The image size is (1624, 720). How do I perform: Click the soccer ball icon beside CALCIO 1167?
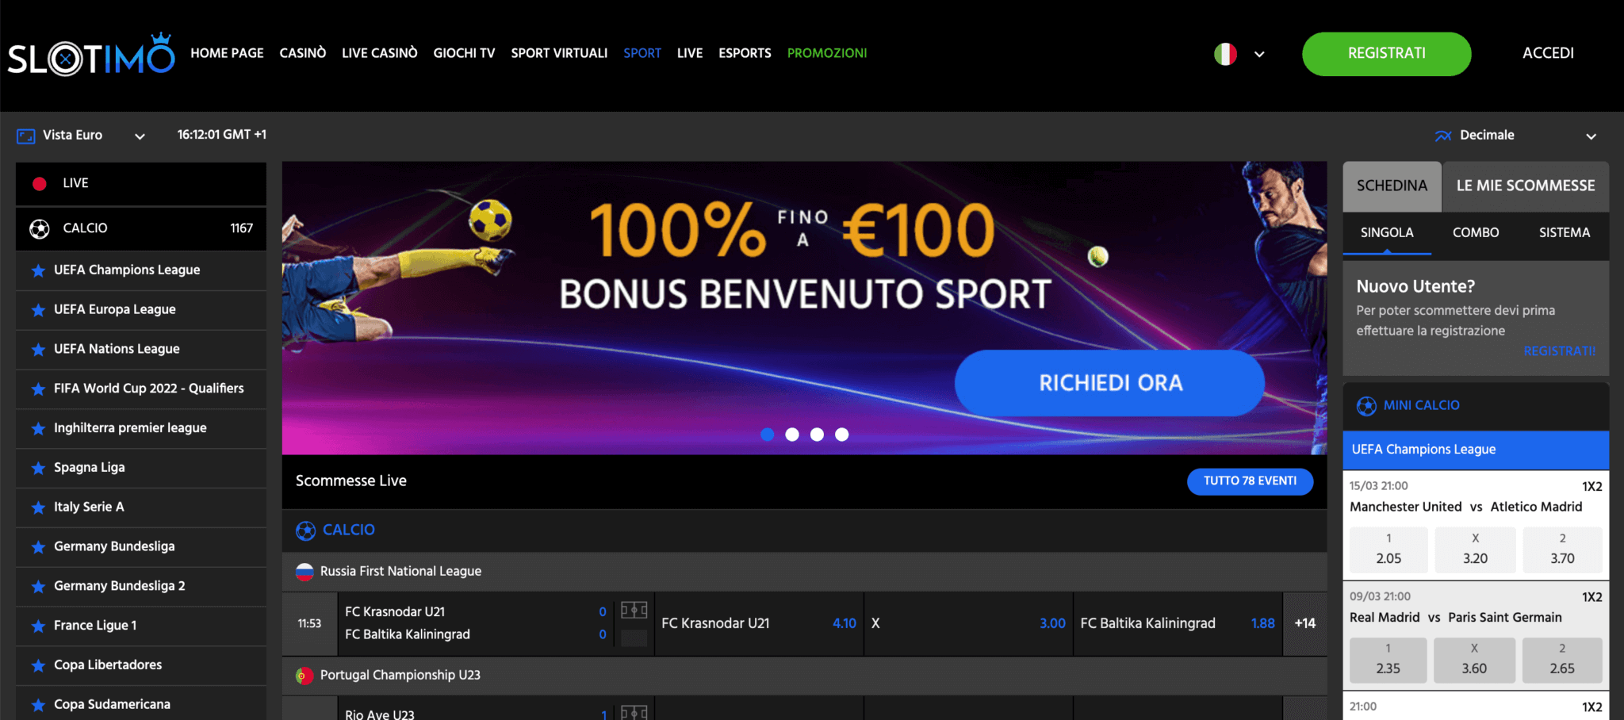tap(39, 228)
